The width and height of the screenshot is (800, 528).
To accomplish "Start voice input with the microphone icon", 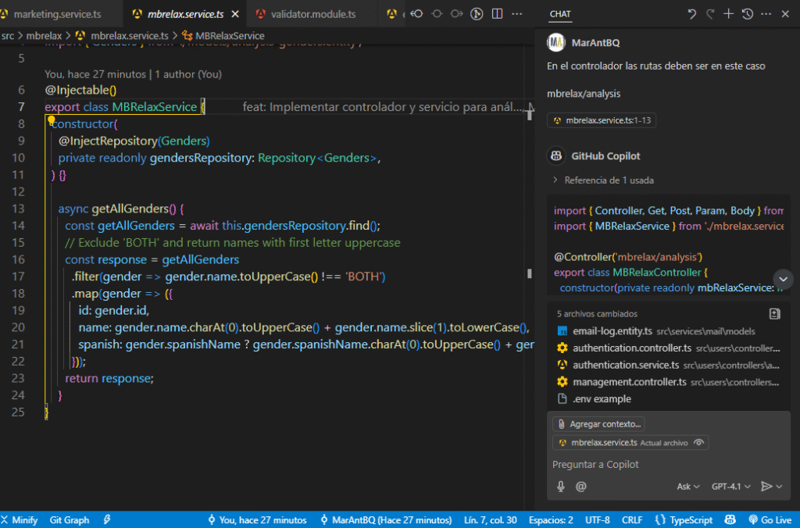I will pyautogui.click(x=561, y=487).
